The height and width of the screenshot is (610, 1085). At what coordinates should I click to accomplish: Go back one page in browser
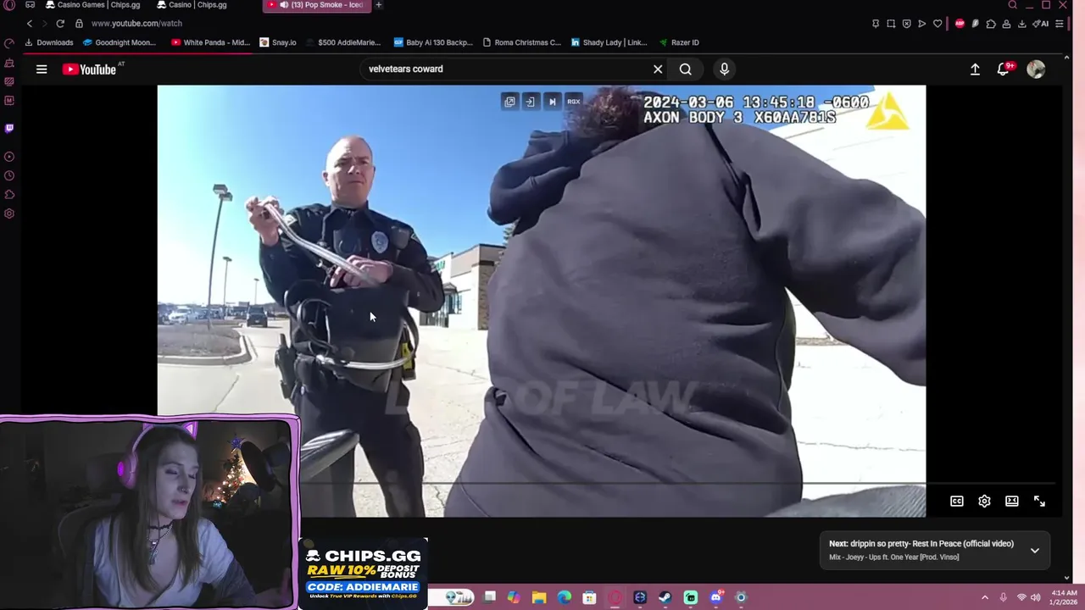point(30,24)
